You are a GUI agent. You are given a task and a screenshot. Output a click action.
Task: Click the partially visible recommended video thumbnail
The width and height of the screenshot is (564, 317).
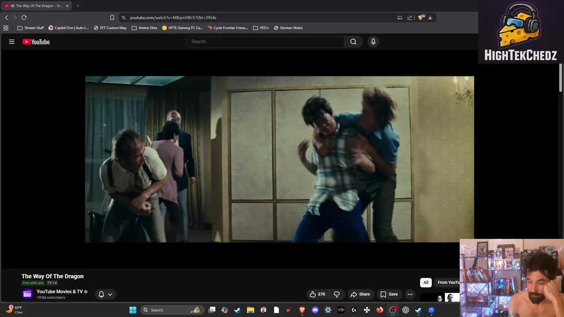tap(440, 298)
